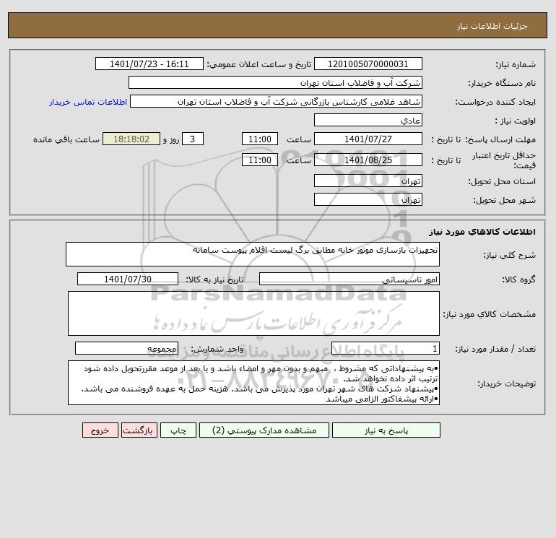Click the label توضیحات خریدار
The height and width of the screenshot is (538, 556).
coord(506,383)
